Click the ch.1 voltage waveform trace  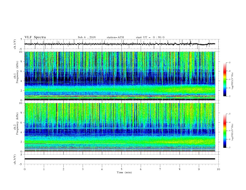(x=120, y=44)
